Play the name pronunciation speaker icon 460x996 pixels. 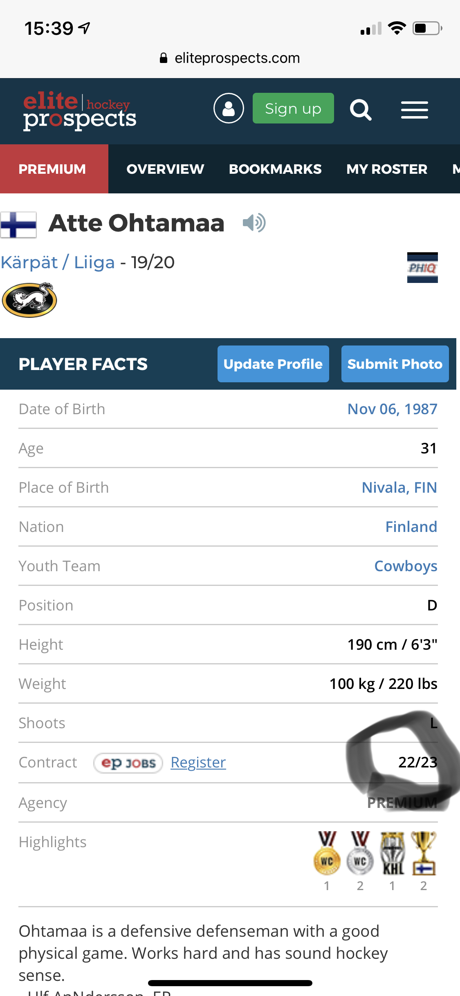pyautogui.click(x=254, y=223)
